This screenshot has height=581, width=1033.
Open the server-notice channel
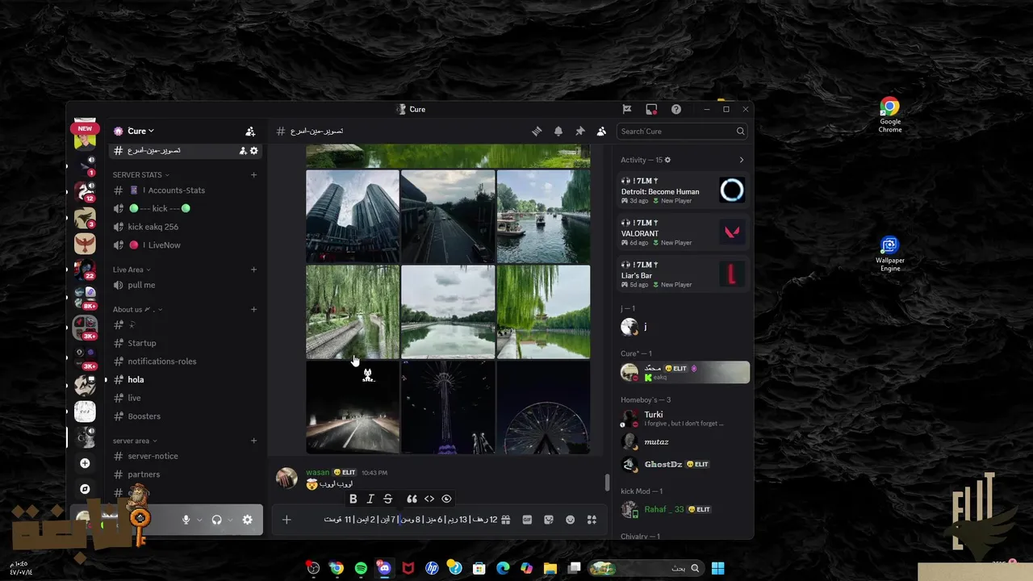coord(186,456)
